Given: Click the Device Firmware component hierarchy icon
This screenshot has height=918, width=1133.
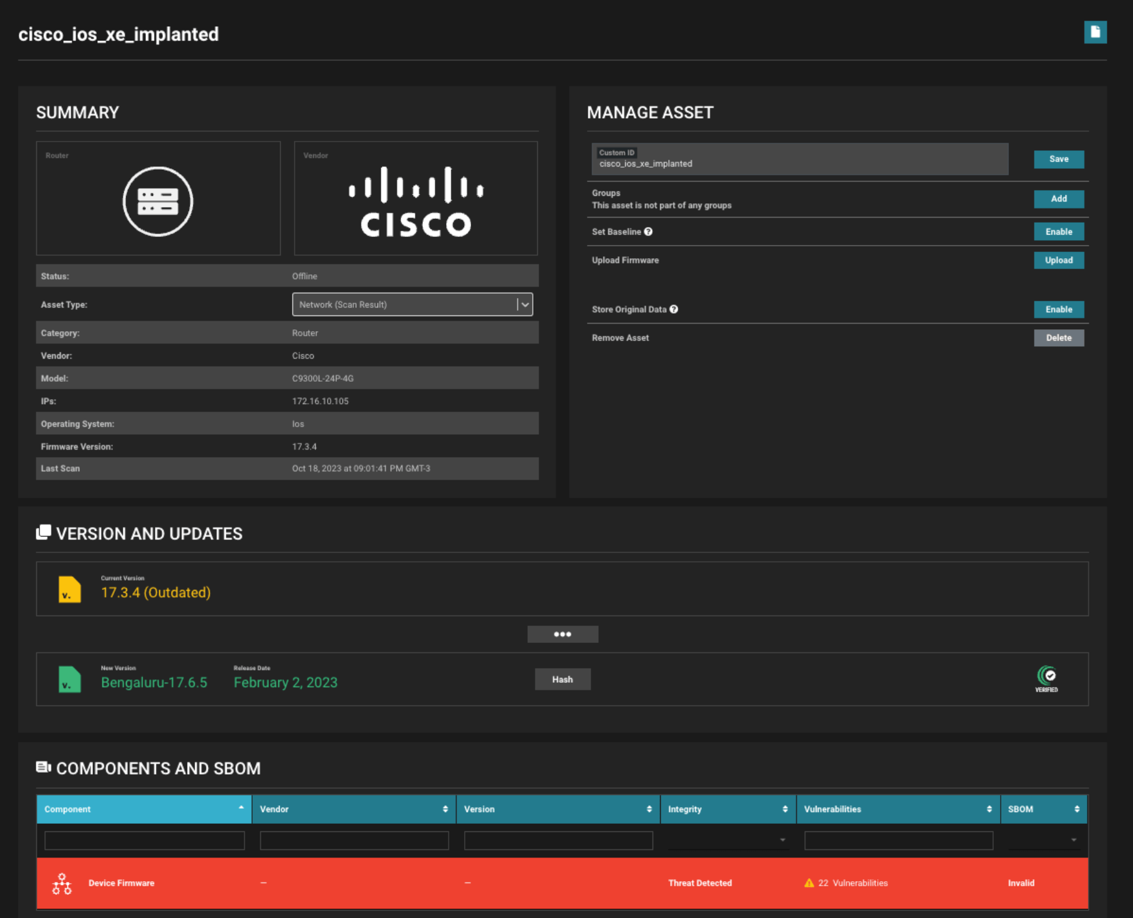Looking at the screenshot, I should point(63,883).
